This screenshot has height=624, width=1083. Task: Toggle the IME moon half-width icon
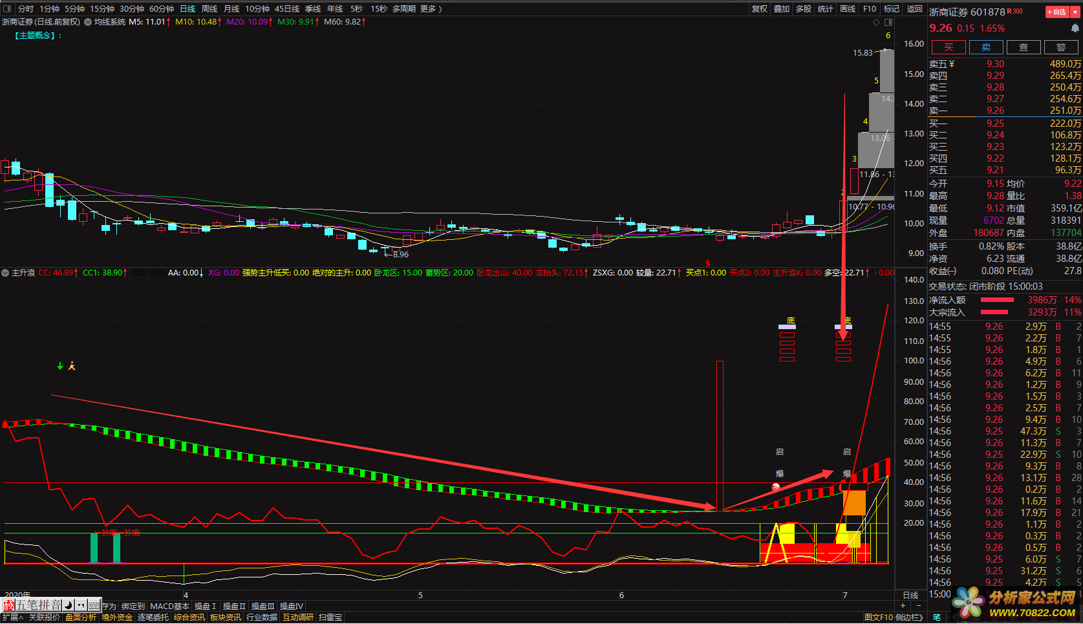pos(68,605)
